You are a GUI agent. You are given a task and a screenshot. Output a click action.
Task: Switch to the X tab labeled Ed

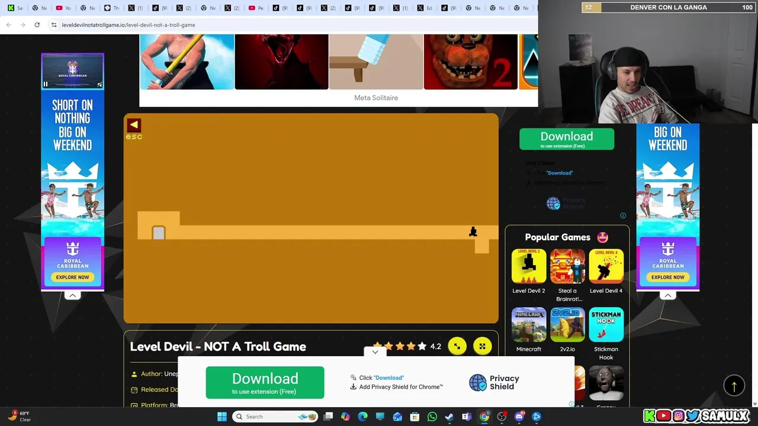pos(425,8)
